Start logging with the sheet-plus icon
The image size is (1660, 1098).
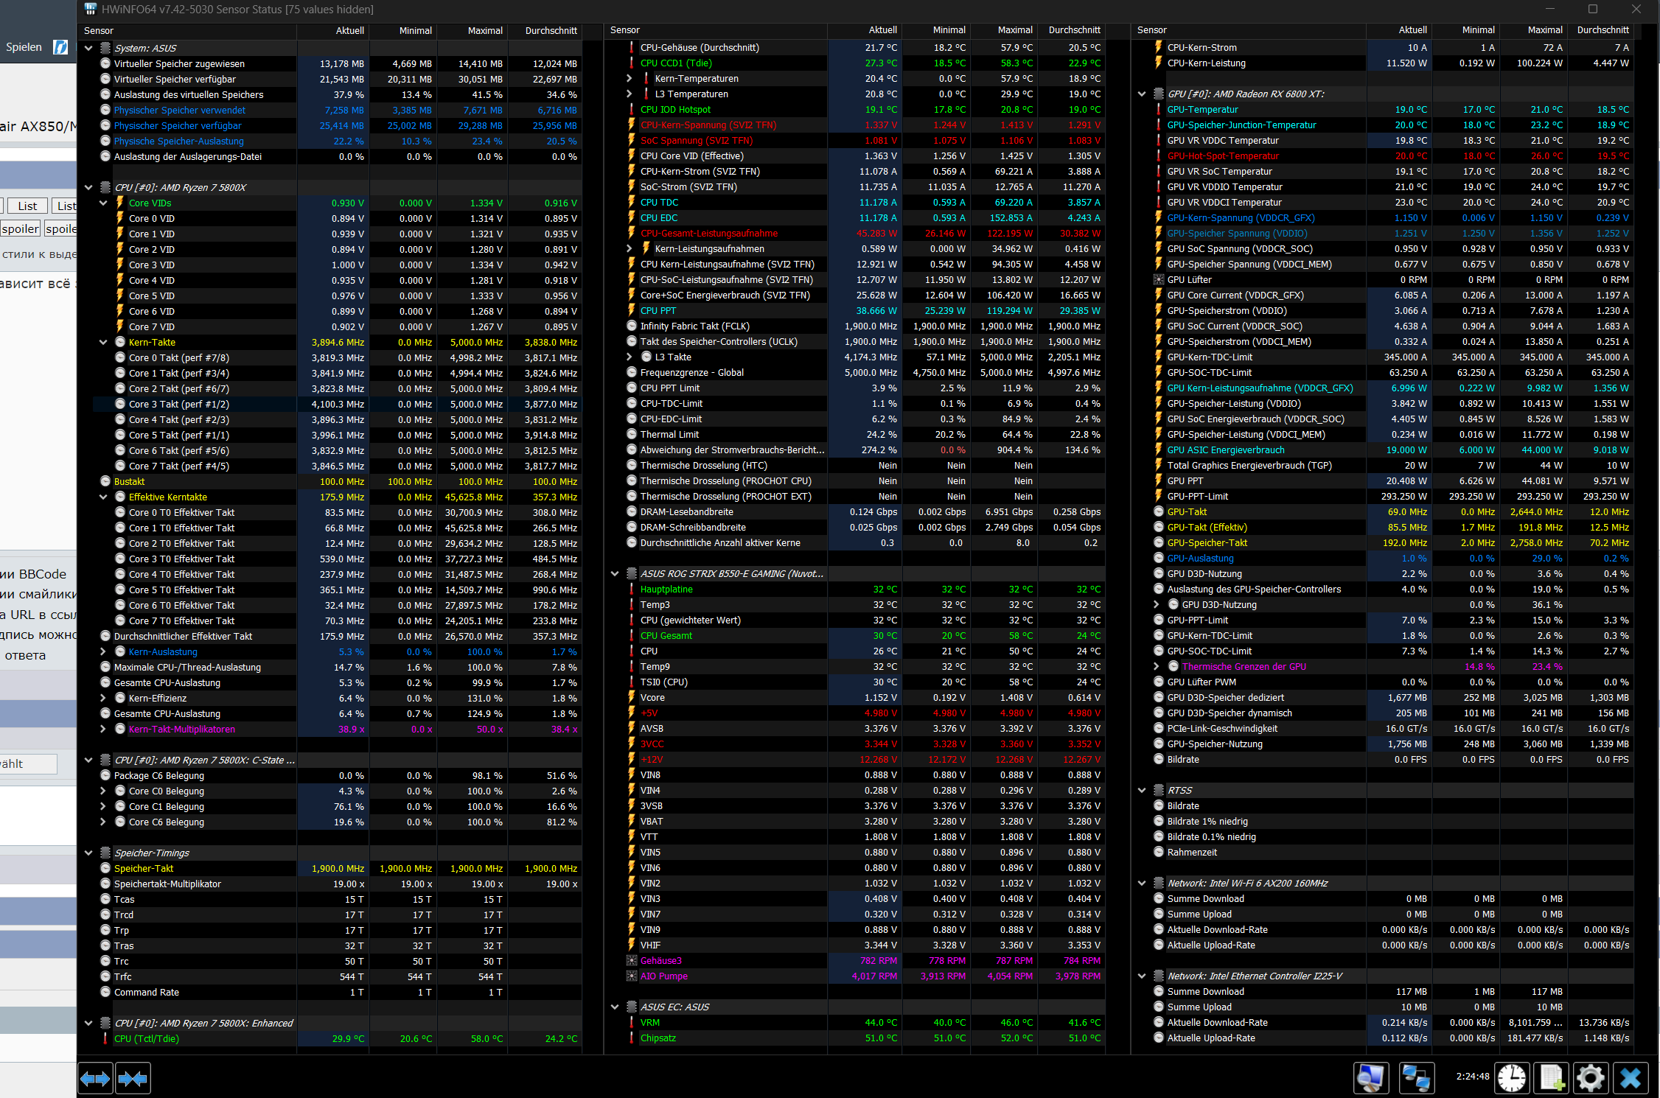pyautogui.click(x=1551, y=1078)
